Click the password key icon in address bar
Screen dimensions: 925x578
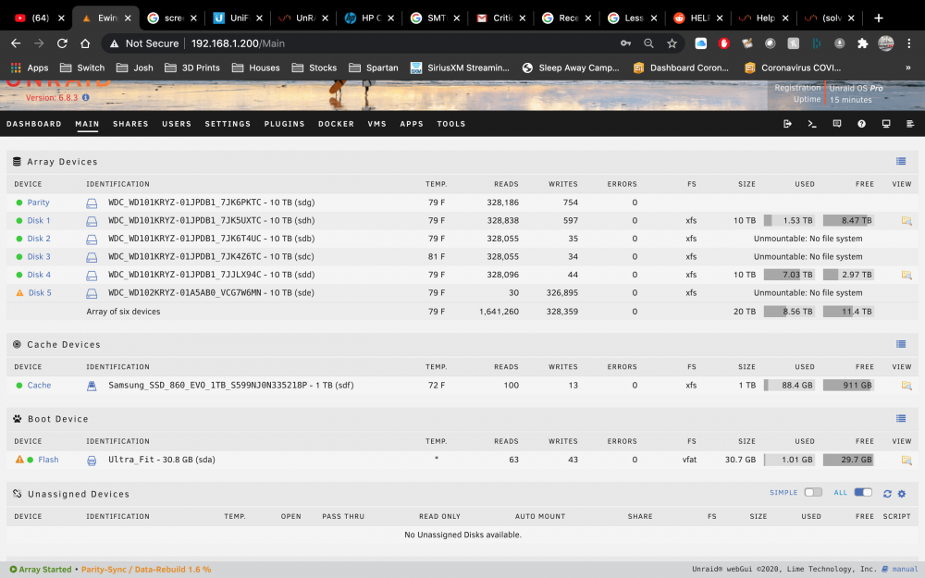coord(625,43)
